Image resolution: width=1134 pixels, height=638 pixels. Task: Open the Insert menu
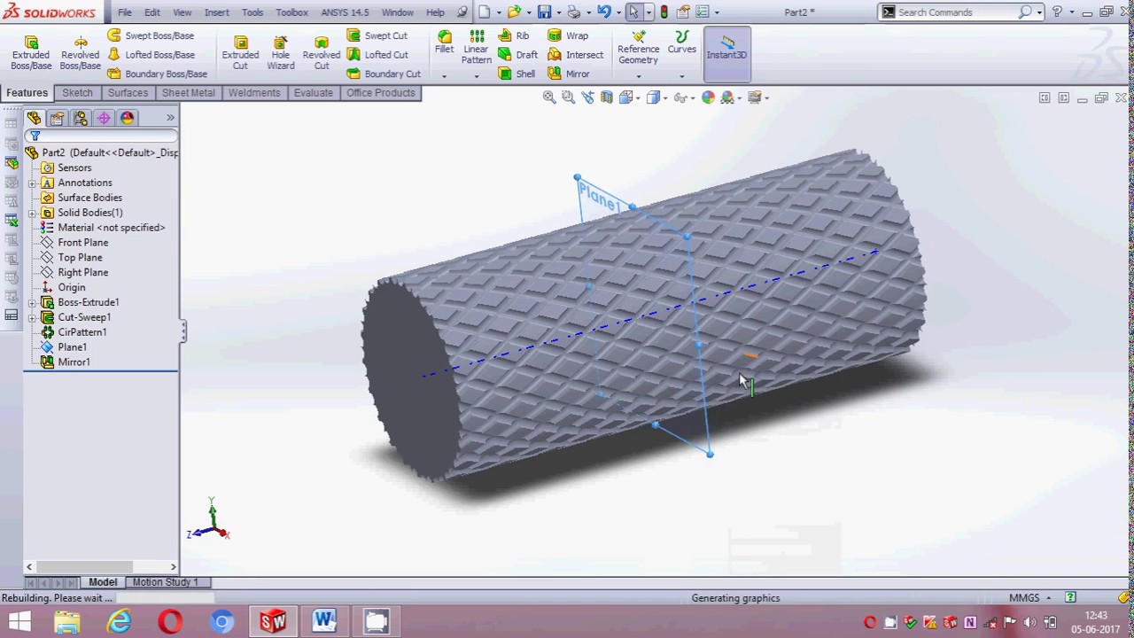pos(216,12)
